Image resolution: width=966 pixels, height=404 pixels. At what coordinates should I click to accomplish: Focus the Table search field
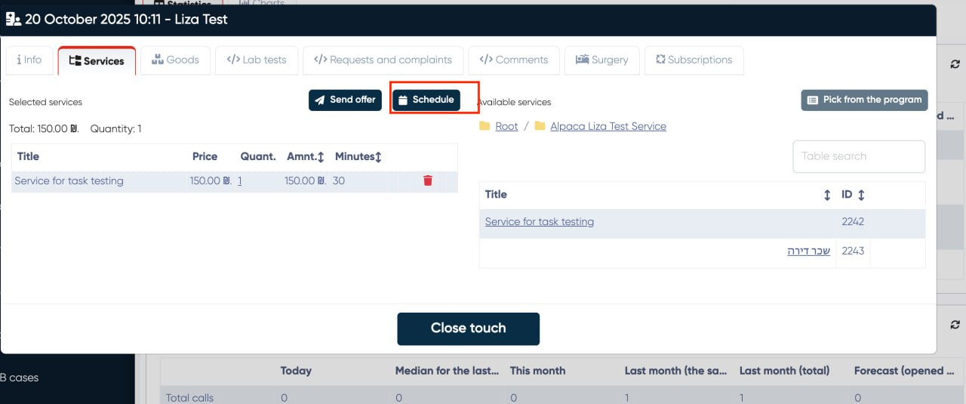(x=858, y=156)
